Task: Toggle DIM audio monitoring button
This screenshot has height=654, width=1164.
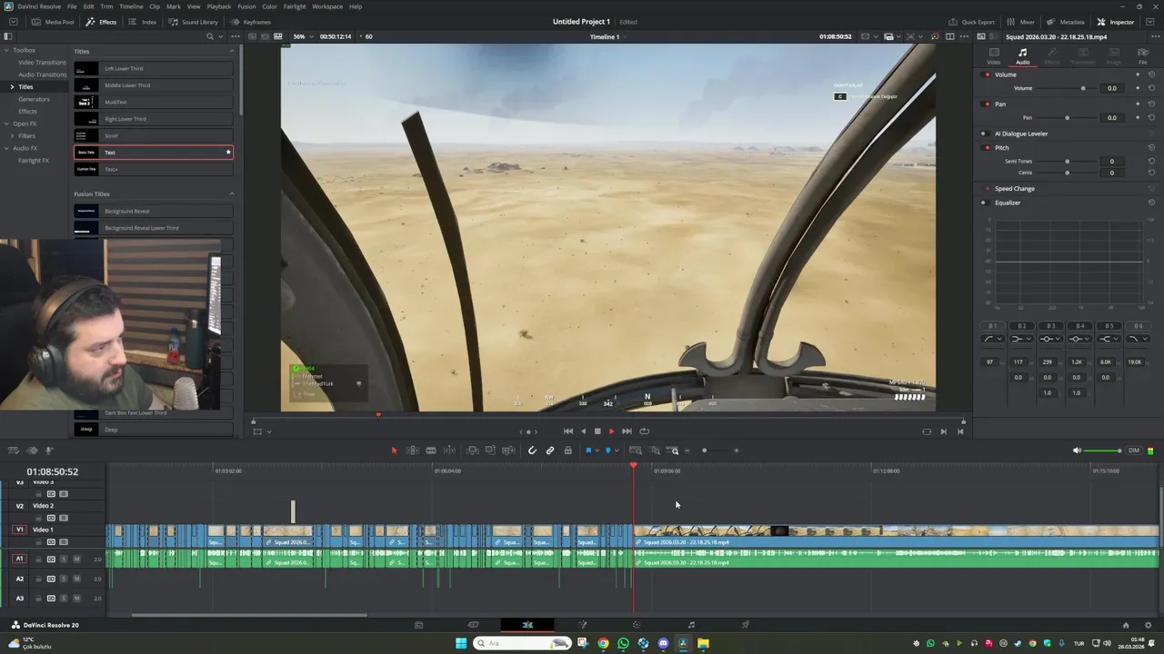Action: [x=1133, y=451]
